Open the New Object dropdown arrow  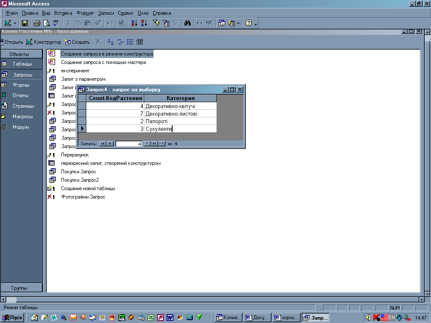(238, 24)
